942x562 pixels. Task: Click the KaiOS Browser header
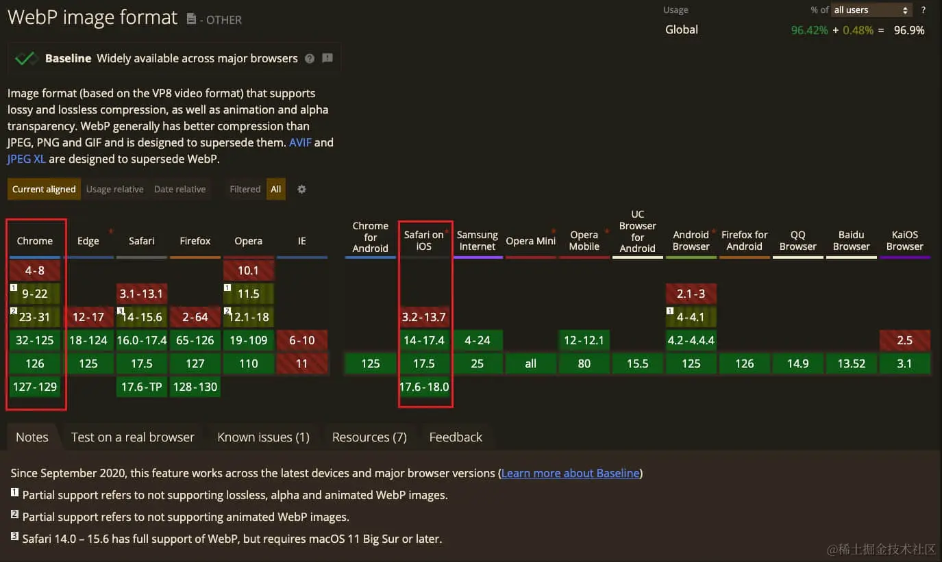pos(905,240)
